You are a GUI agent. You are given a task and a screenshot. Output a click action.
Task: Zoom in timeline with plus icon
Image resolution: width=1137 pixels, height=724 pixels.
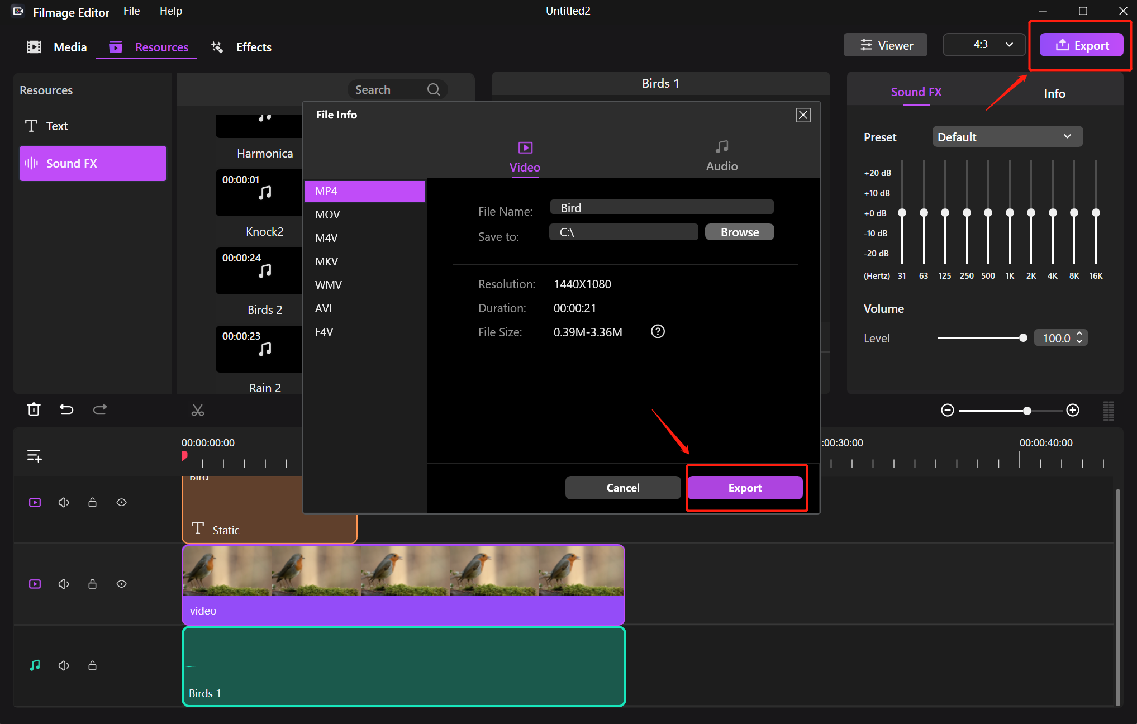click(1073, 411)
